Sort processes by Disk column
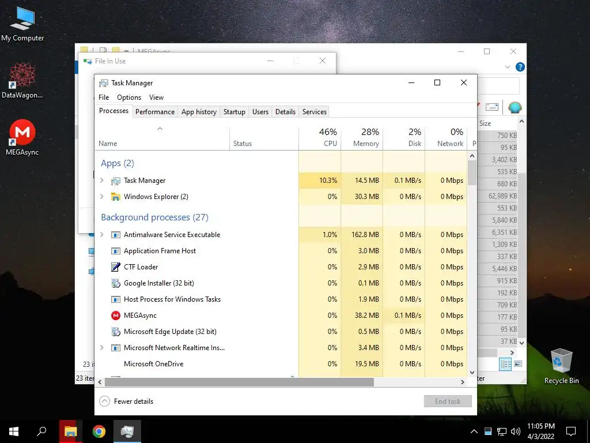This screenshot has height=443, width=590. [404, 137]
